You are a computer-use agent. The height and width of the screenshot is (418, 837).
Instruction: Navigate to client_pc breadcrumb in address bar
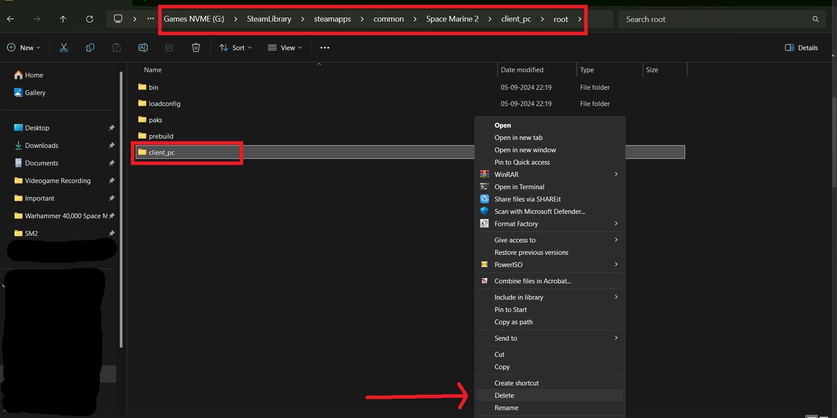click(516, 19)
